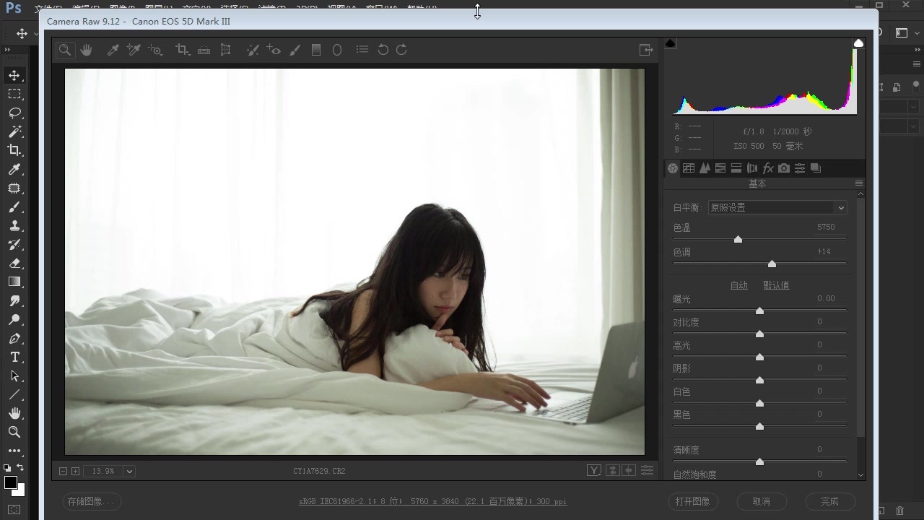
Task: Open the Split Toning panel tab
Action: pos(736,168)
